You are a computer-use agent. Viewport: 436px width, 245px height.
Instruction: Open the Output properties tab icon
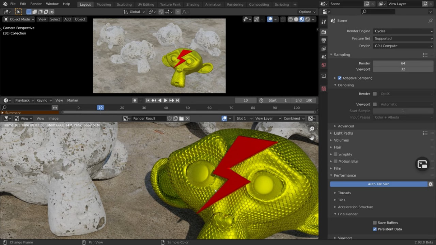tap(324, 41)
